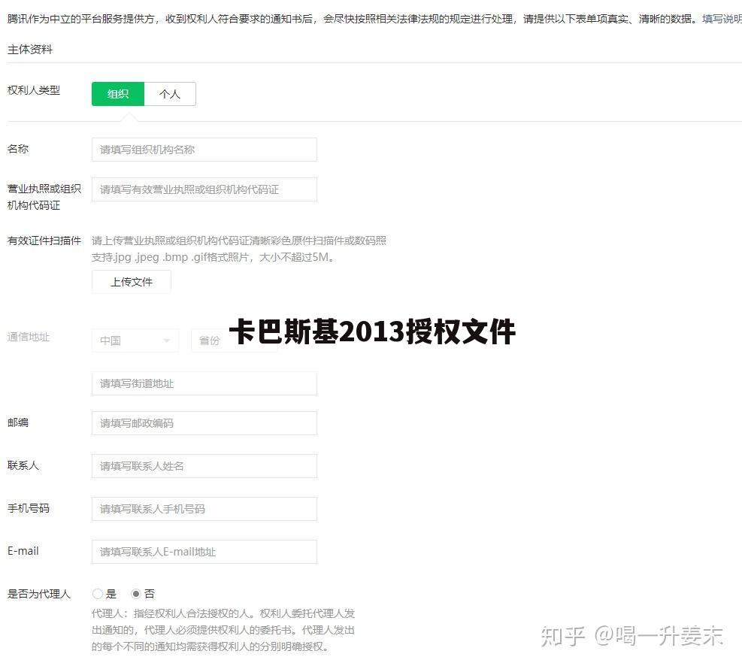Switch to the 个人 rights holder type
Screen dimensions: 742x666
click(170, 94)
